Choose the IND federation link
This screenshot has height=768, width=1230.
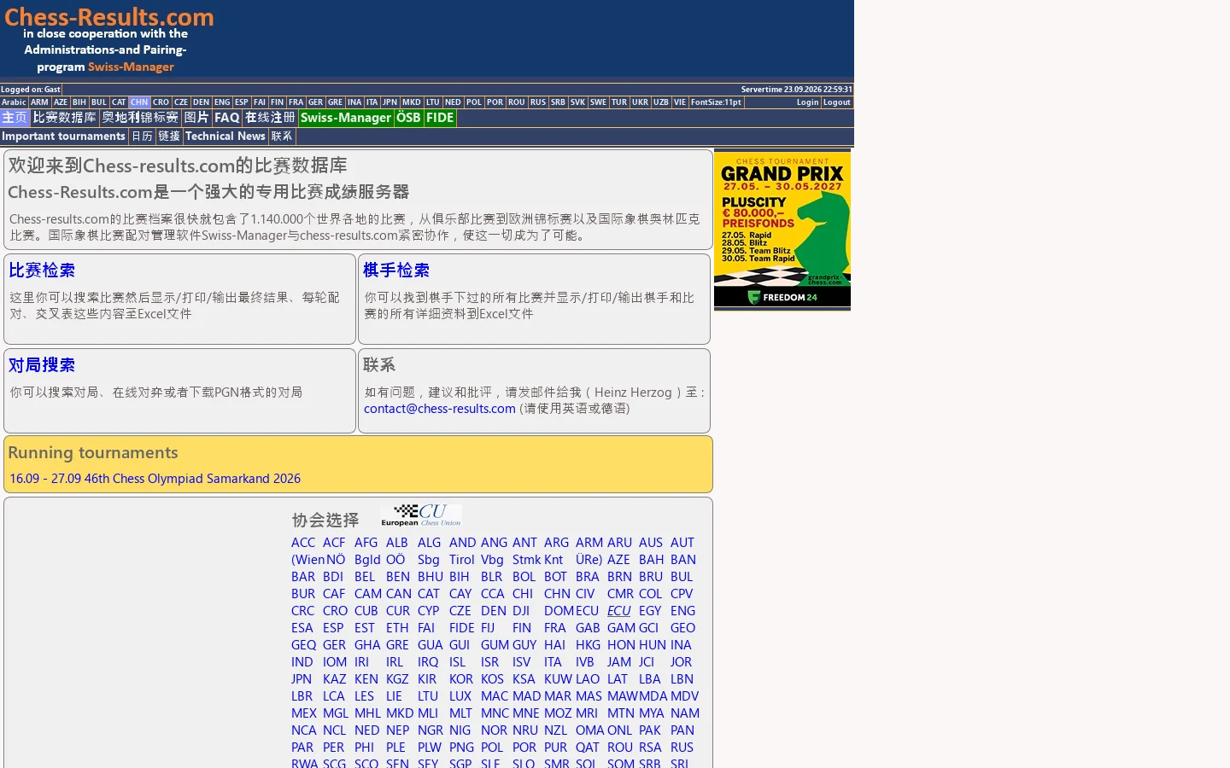[x=302, y=662]
